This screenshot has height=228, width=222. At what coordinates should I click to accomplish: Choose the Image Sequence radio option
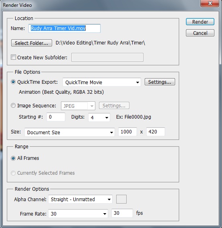[x=13, y=105]
